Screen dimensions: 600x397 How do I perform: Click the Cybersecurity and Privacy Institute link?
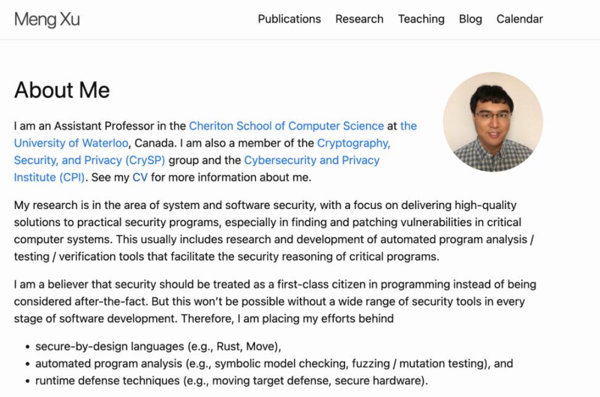coord(312,160)
